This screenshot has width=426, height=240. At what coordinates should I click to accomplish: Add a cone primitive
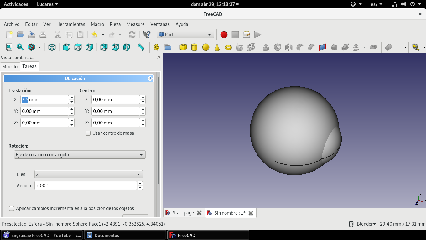(x=217, y=47)
